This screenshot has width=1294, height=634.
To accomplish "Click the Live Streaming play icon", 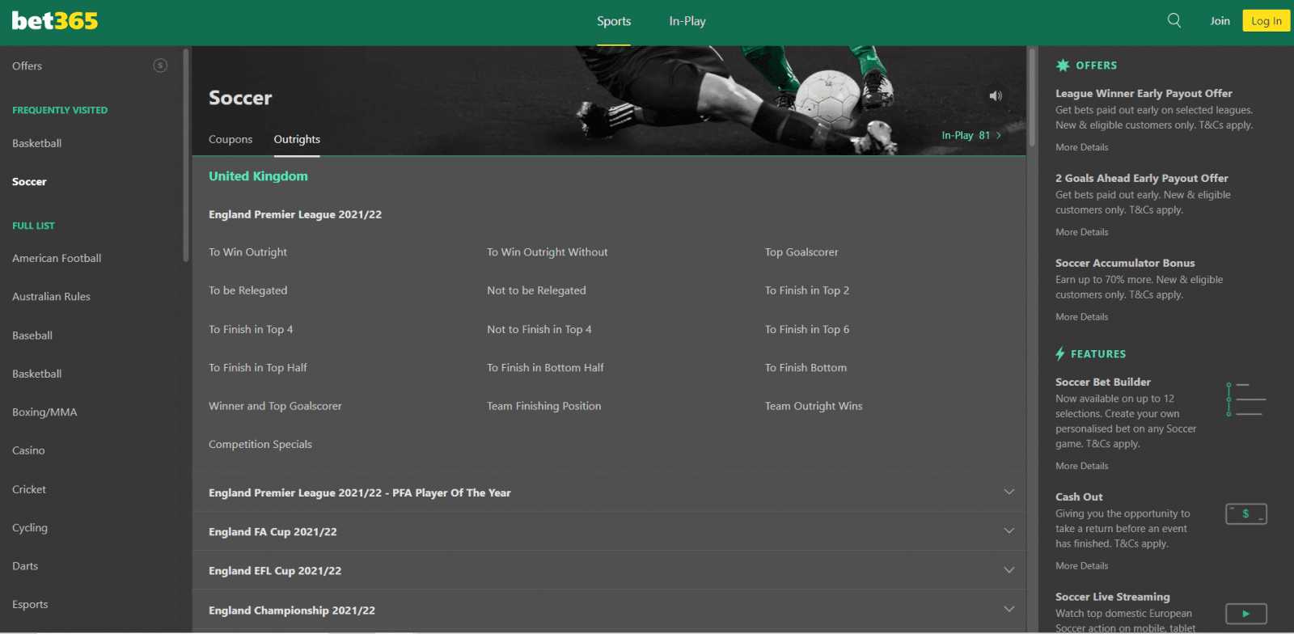I will 1246,614.
